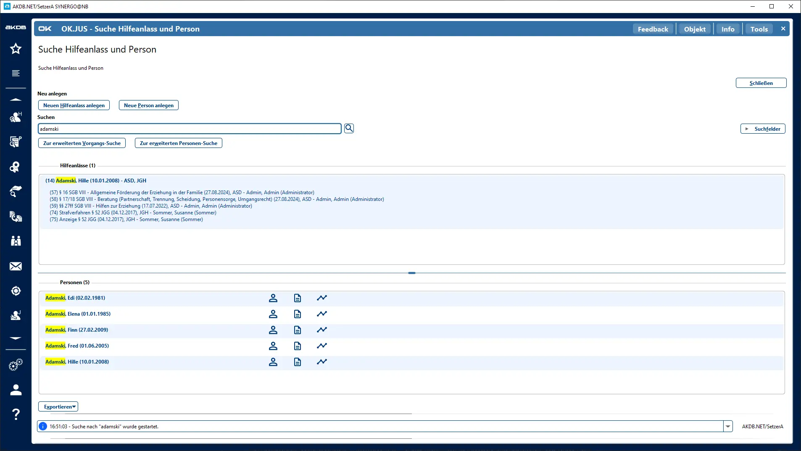Open the Objekt menu
The height and width of the screenshot is (451, 801).
point(695,29)
